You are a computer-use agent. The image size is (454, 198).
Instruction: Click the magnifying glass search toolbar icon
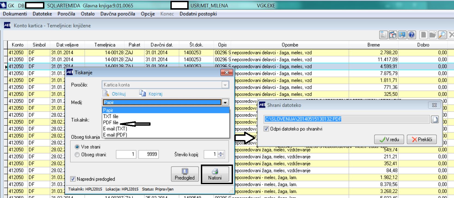(x=442, y=35)
